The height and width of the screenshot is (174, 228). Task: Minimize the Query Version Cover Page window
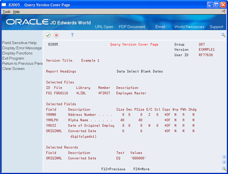point(210,5)
